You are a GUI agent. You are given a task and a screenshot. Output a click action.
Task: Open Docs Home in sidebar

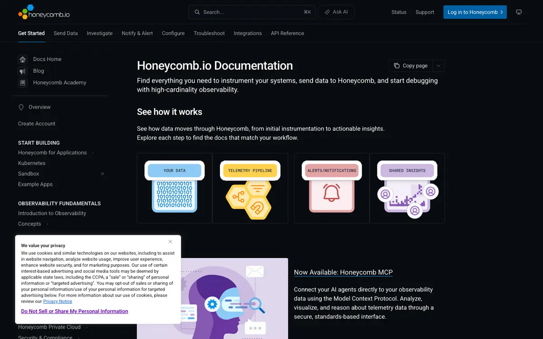47,59
